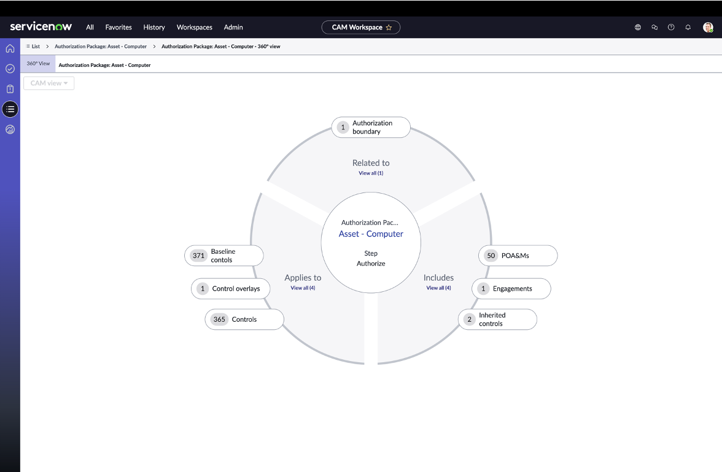The width and height of the screenshot is (722, 472).
Task: Open the checkmark circle sidebar icon
Action: coord(10,69)
